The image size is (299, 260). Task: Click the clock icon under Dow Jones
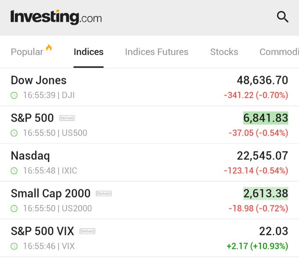14,95
